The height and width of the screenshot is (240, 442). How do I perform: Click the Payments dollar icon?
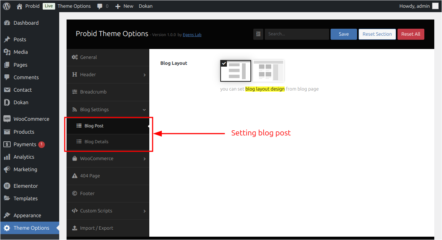pos(7,144)
